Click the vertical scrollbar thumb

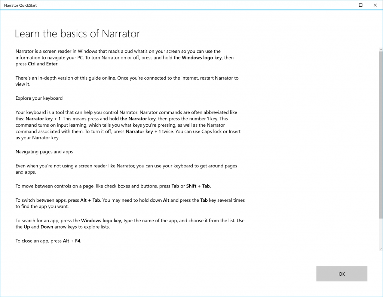[x=381, y=134]
